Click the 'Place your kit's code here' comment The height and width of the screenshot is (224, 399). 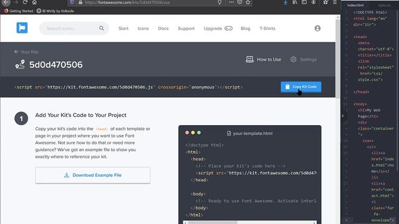click(x=241, y=166)
